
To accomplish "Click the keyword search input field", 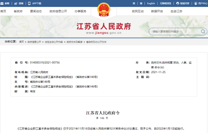I will click(x=175, y=32).
